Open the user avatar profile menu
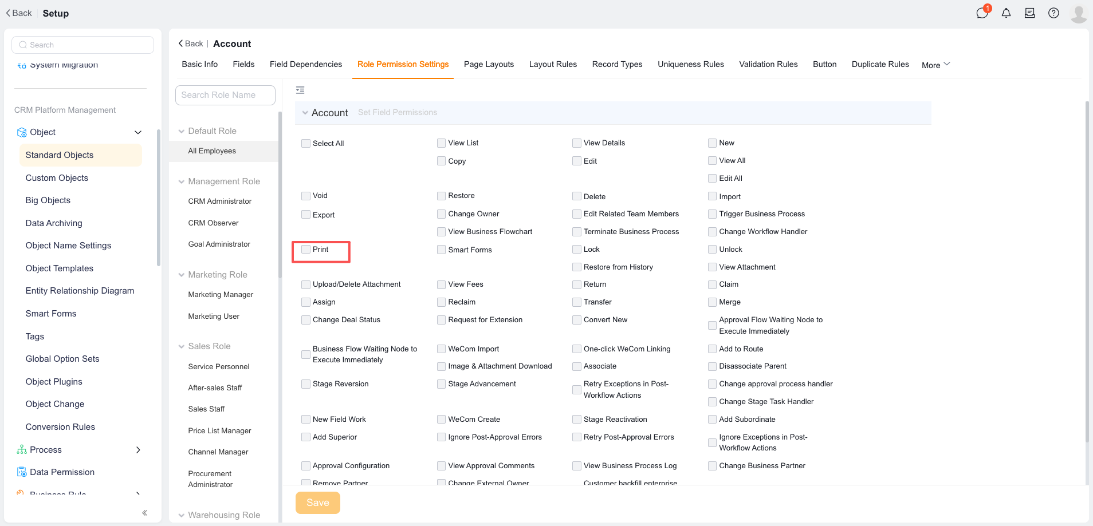 tap(1079, 13)
